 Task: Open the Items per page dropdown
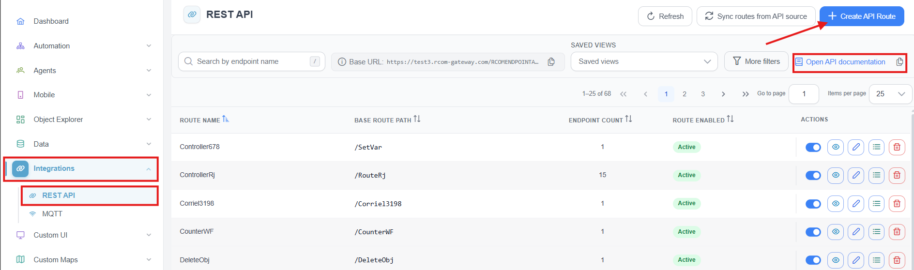click(x=891, y=94)
